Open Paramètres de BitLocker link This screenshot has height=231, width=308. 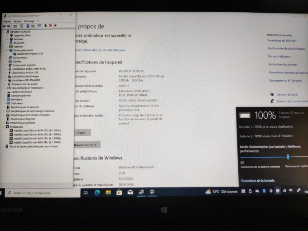282,41
